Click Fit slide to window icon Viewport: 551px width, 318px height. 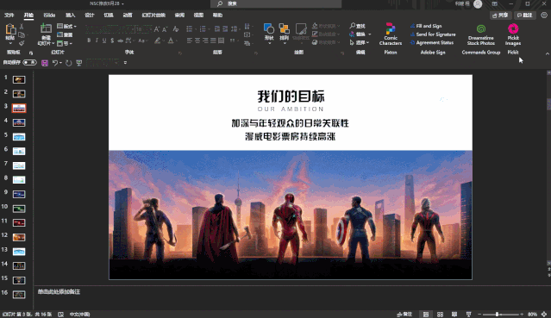coord(544,315)
